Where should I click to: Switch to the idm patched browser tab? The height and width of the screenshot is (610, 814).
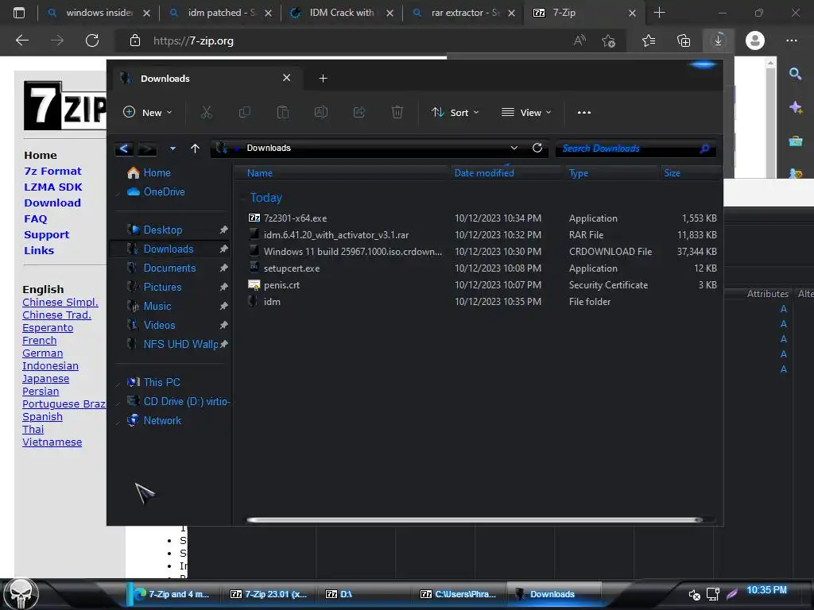(x=221, y=13)
